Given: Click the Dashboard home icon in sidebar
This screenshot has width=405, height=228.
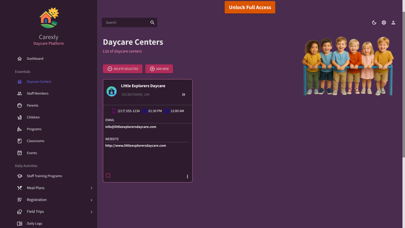Looking at the screenshot, I should pyautogui.click(x=19, y=58).
